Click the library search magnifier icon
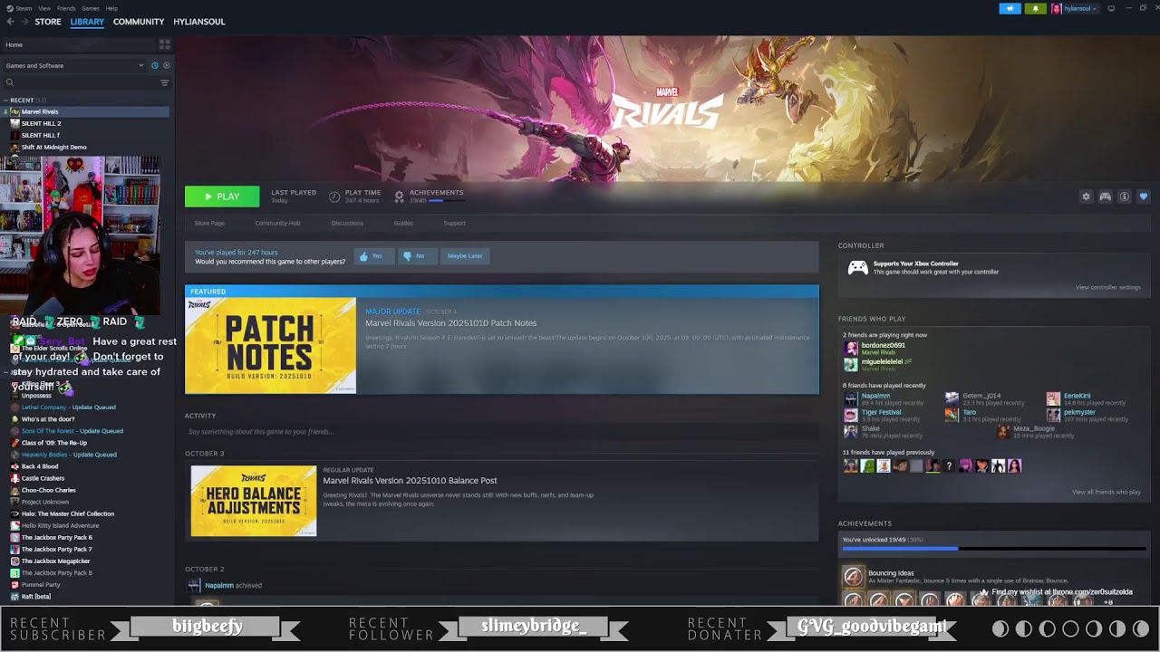Viewport: 1160px width, 652px height. (x=10, y=82)
